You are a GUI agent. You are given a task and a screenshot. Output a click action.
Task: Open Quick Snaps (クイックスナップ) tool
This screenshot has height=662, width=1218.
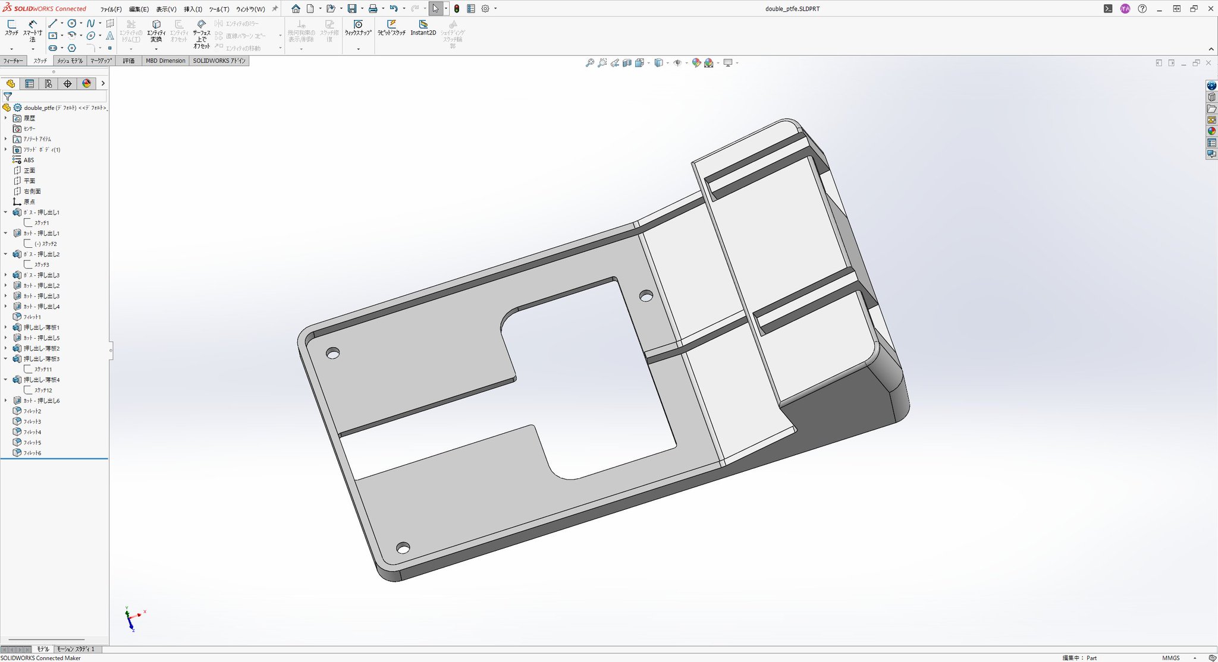click(358, 27)
